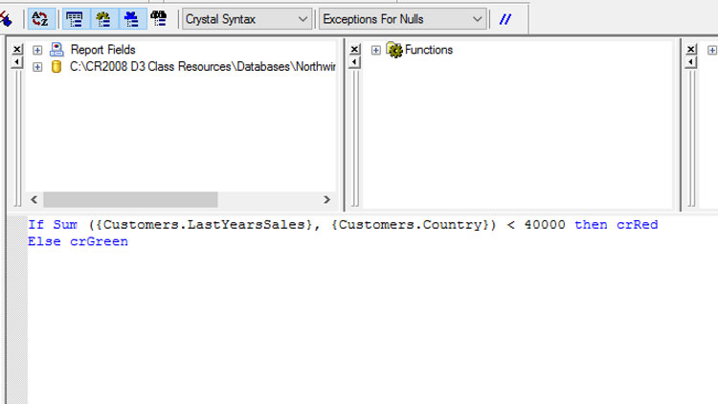
Task: Click '{Customers.Country}' in the formula
Action: pyautogui.click(x=411, y=225)
